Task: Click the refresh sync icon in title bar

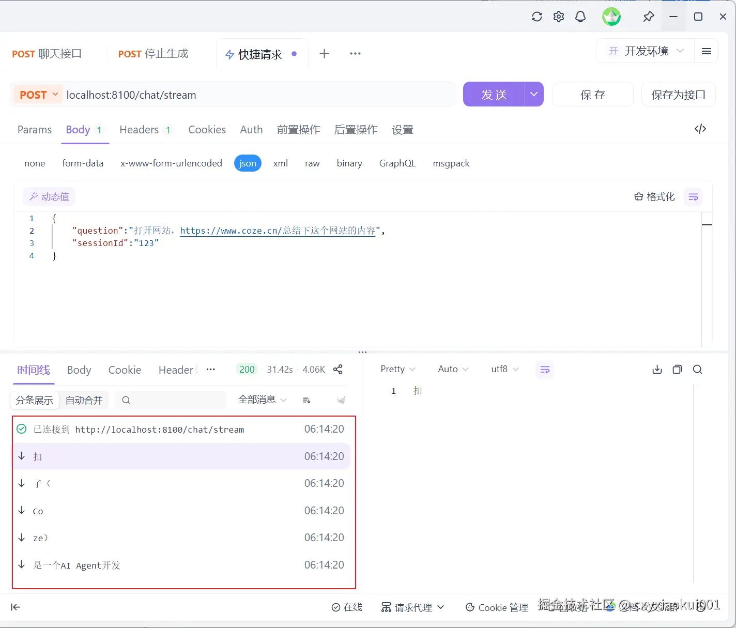Action: pos(537,17)
